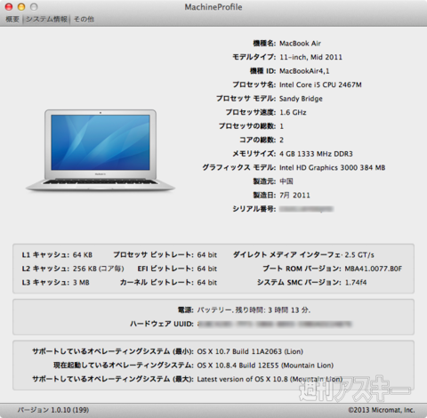427x418 pixels.
Task: Click boot ROM version MBA41.0077.B0F
Action: 373,269
